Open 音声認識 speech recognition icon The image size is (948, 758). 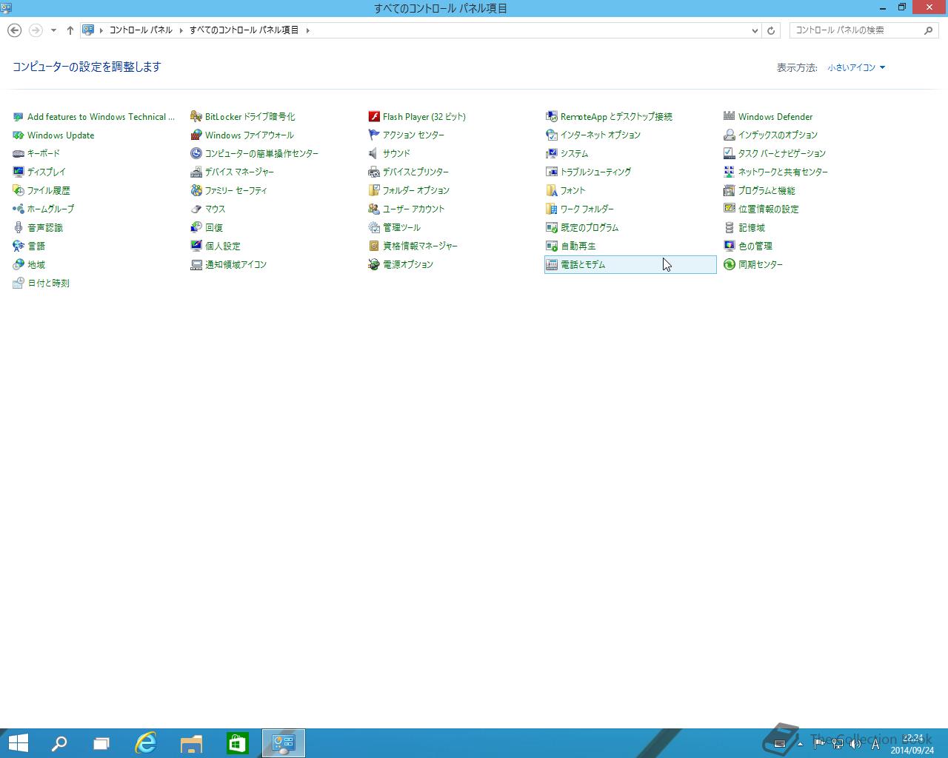coord(19,227)
